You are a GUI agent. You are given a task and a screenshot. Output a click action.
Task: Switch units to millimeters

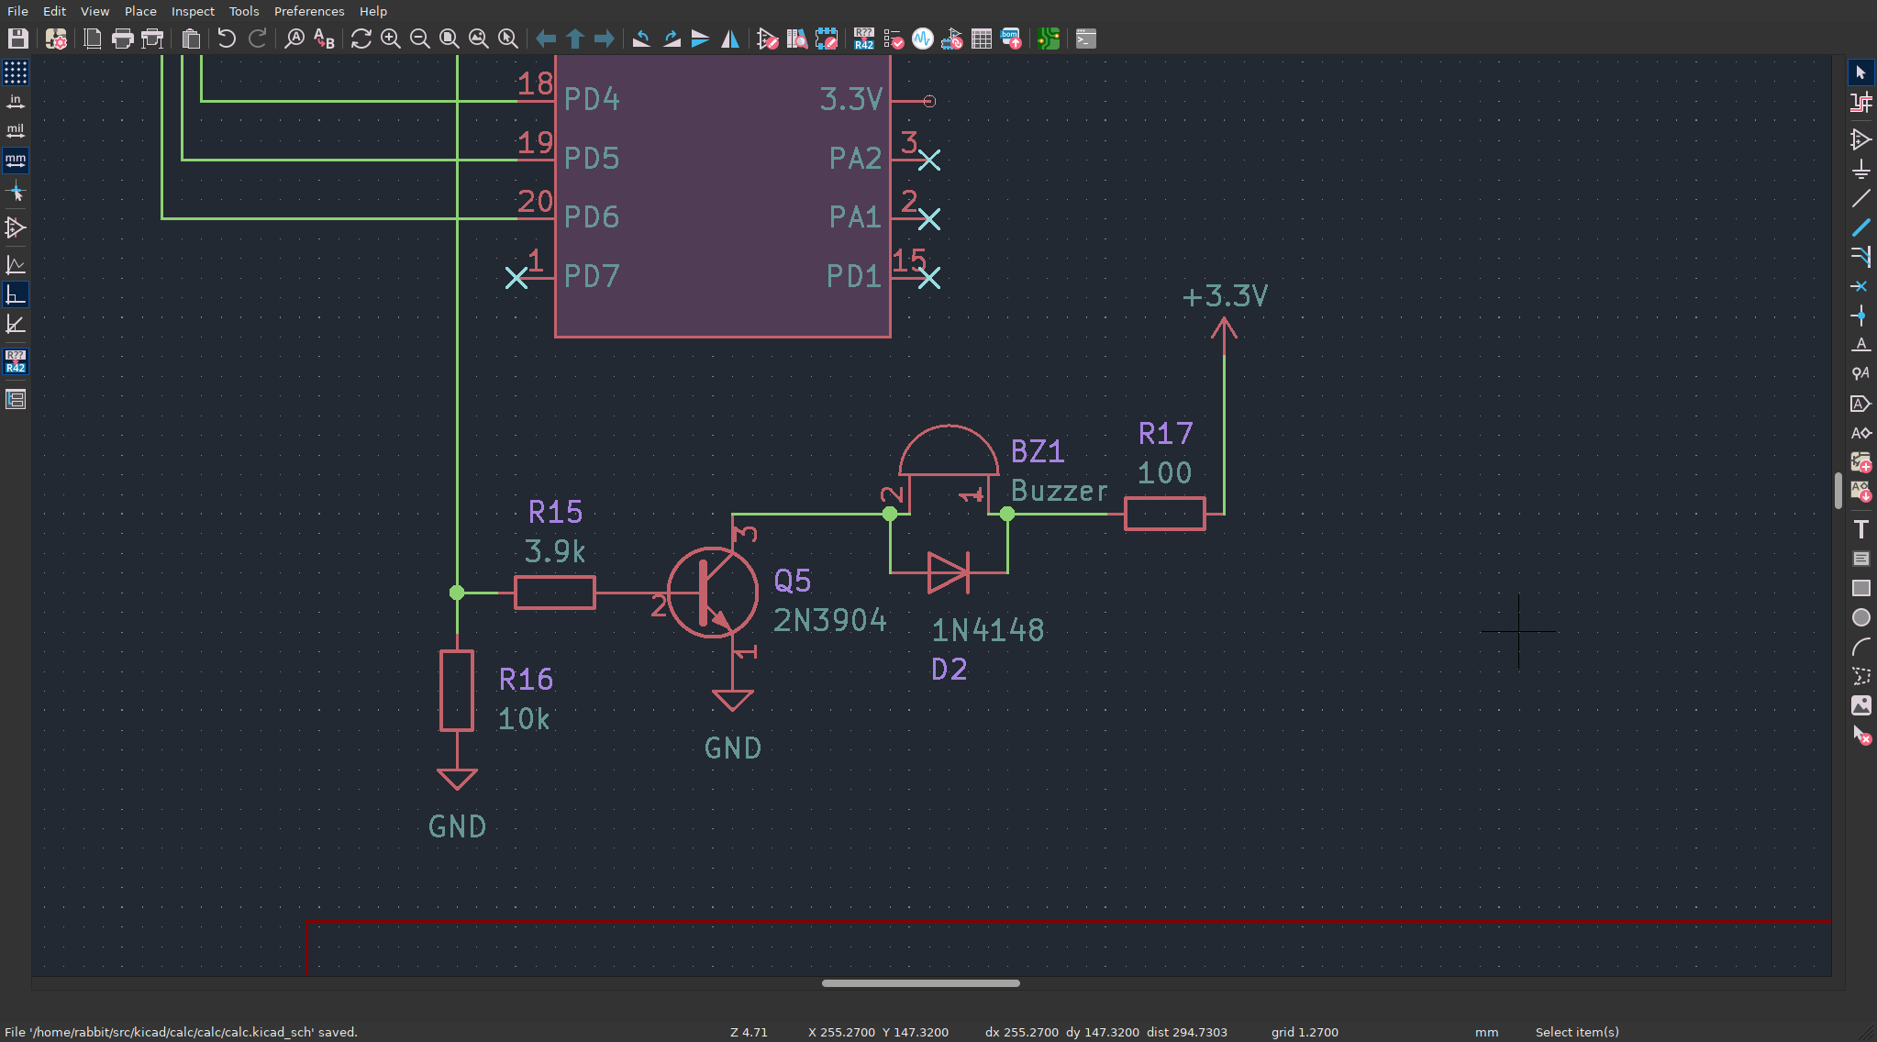(16, 161)
